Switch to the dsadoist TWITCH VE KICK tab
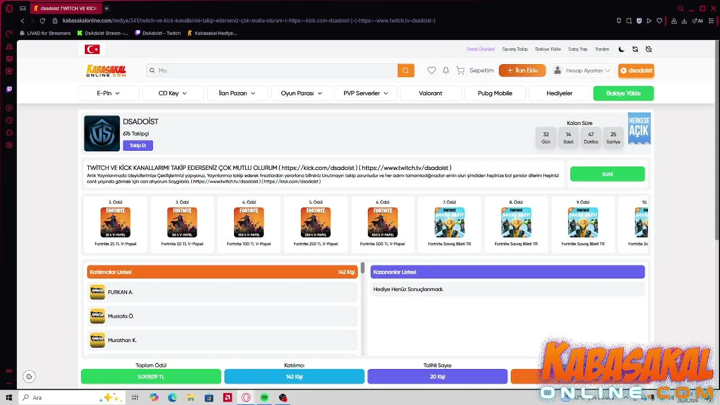The width and height of the screenshot is (720, 405). coord(65,8)
